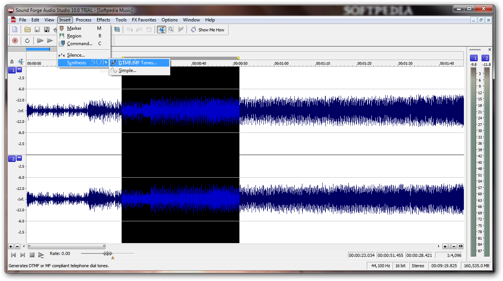The image size is (503, 281).
Task: Click the orange rate marker triangle
Action: click(x=113, y=258)
